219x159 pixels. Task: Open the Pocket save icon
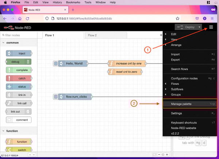pos(197,19)
